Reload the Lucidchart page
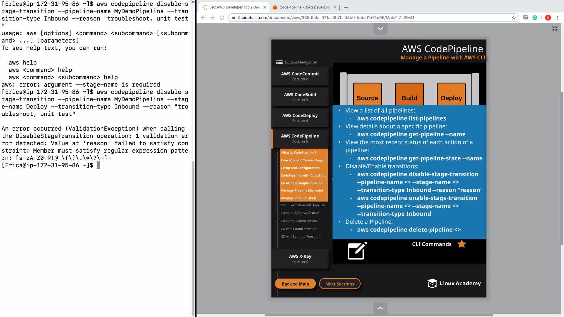 tap(222, 18)
